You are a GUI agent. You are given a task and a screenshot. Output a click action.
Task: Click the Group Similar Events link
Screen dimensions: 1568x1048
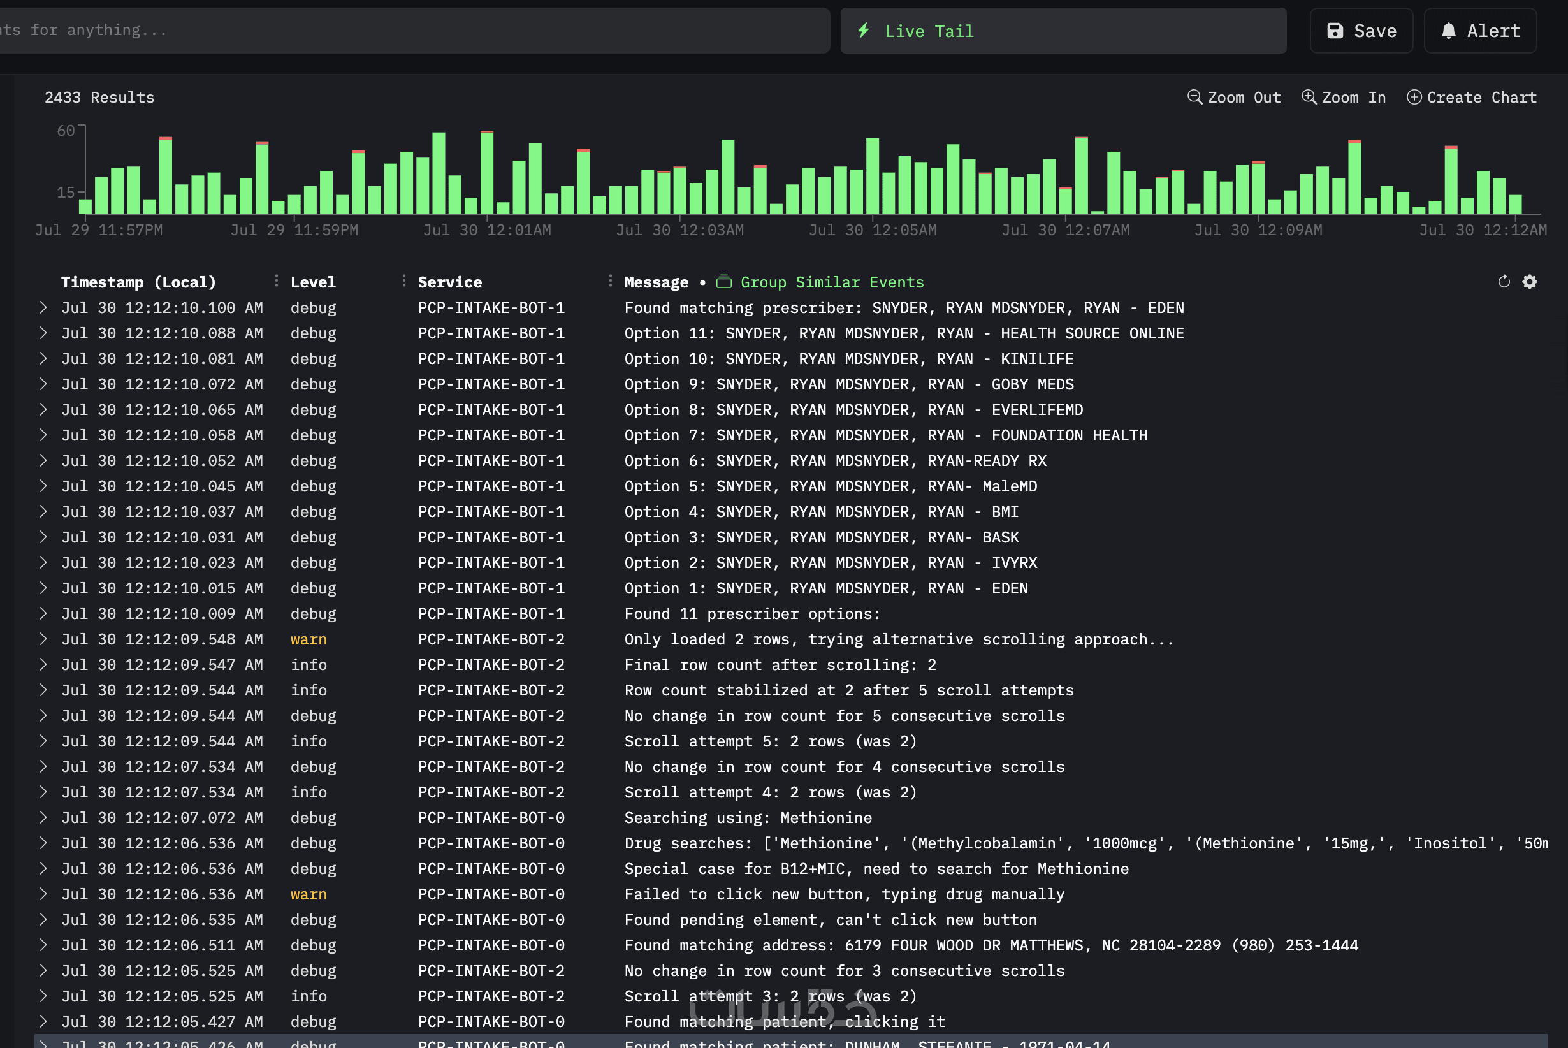point(831,282)
